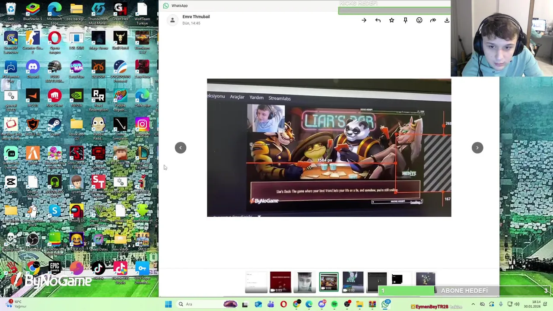Expand the system tray hidden icons chevron
Image resolution: width=553 pixels, height=311 pixels.
473,304
